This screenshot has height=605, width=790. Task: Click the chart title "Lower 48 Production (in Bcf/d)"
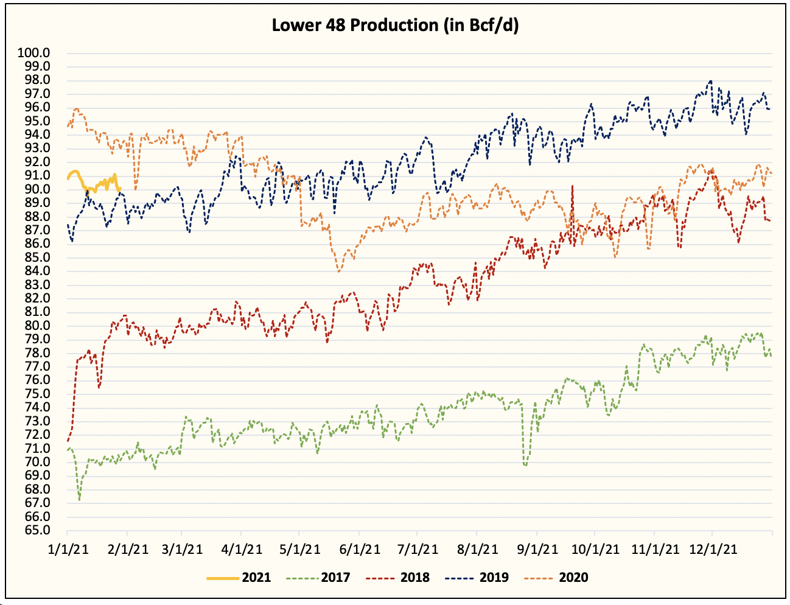395,26
